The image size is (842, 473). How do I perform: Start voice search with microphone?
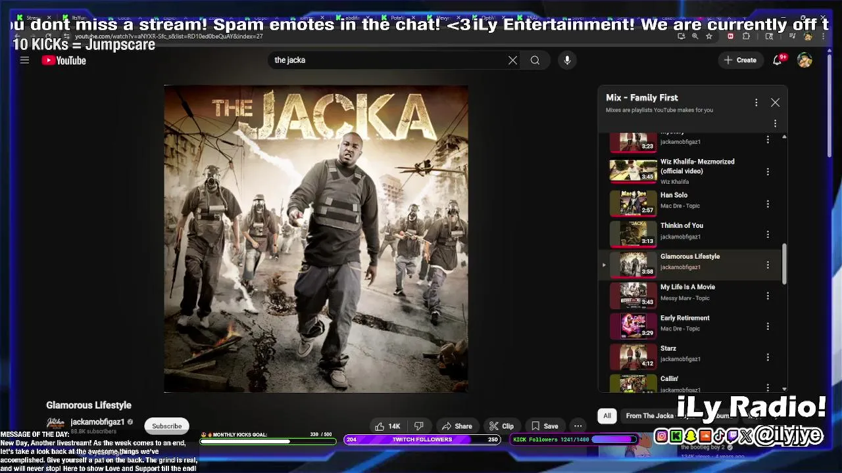tap(567, 60)
